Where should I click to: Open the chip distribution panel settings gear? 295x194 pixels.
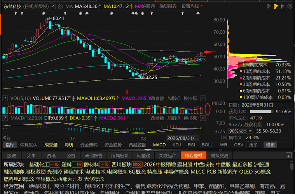290,7
